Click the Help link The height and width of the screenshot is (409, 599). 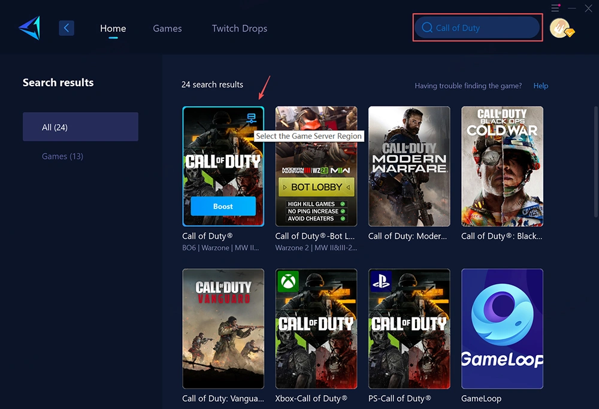coord(540,86)
